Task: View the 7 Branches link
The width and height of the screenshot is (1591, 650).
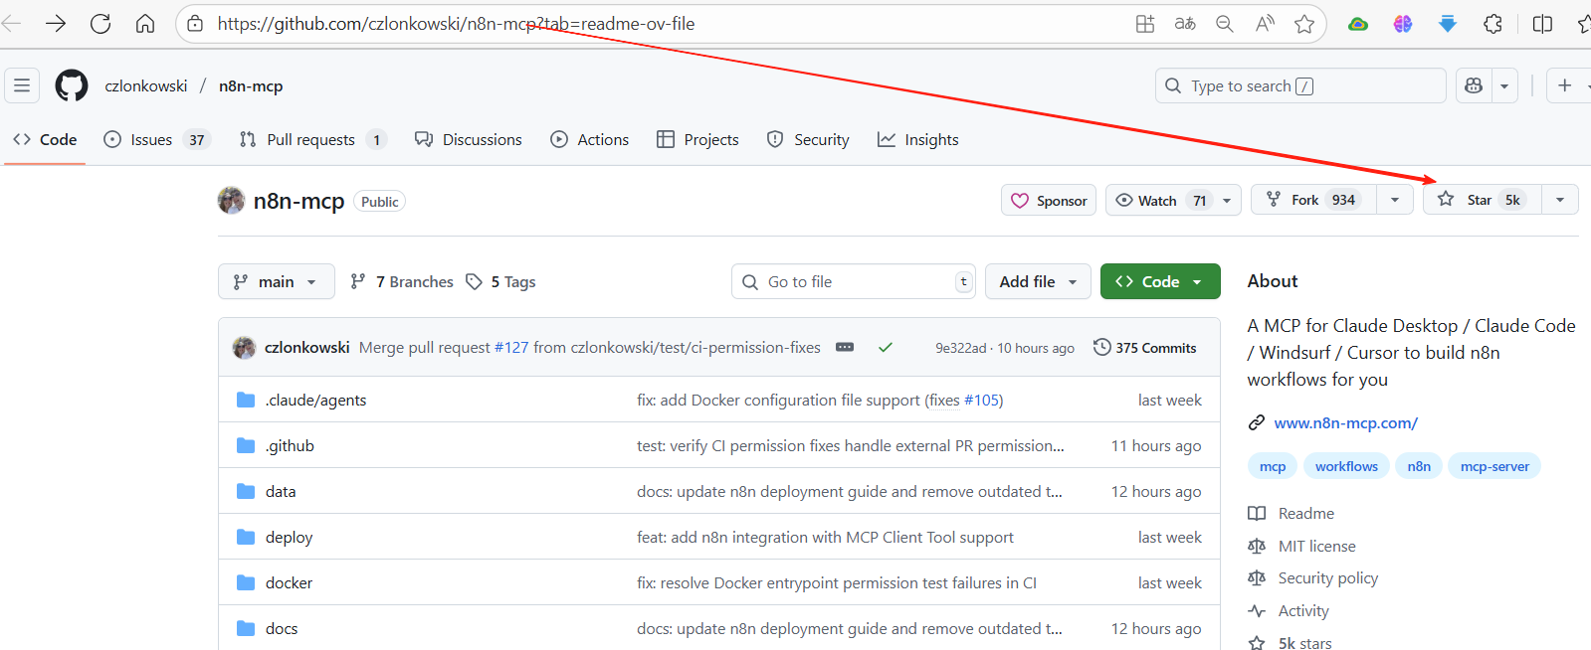Action: [402, 281]
